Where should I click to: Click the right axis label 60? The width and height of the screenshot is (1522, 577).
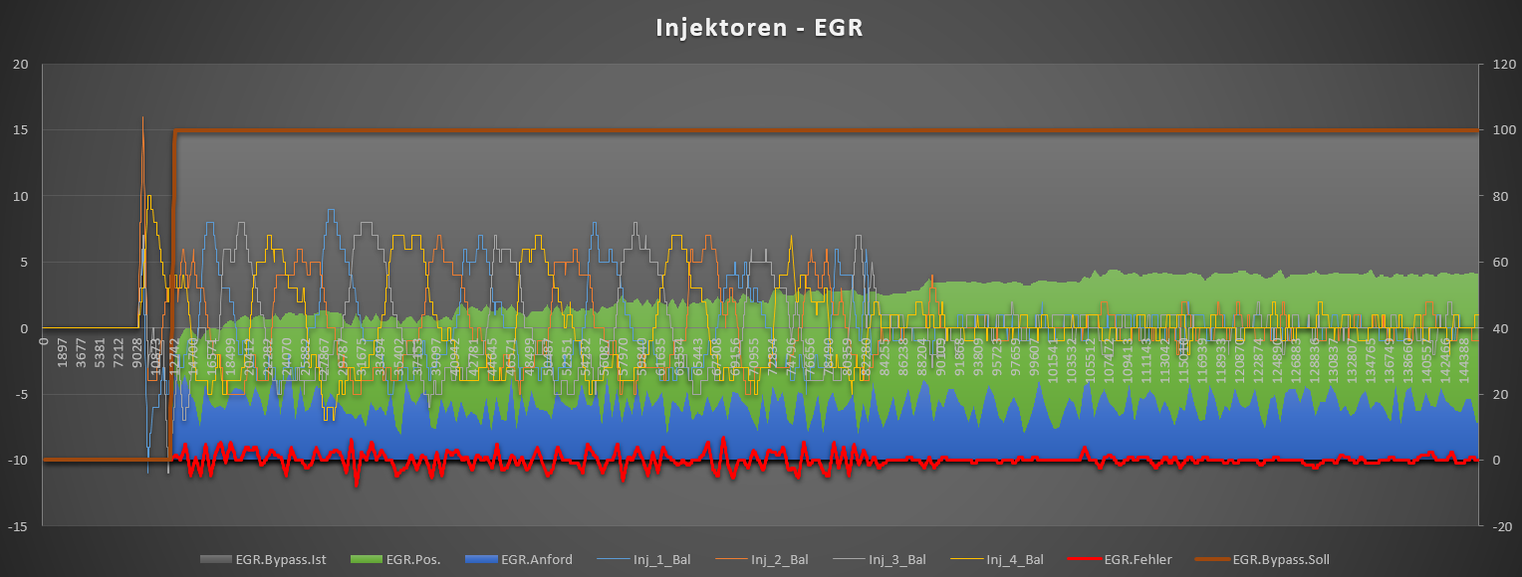point(1497,263)
